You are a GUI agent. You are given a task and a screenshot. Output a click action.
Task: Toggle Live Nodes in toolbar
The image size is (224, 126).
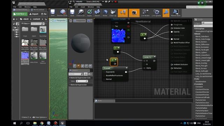click(145, 13)
